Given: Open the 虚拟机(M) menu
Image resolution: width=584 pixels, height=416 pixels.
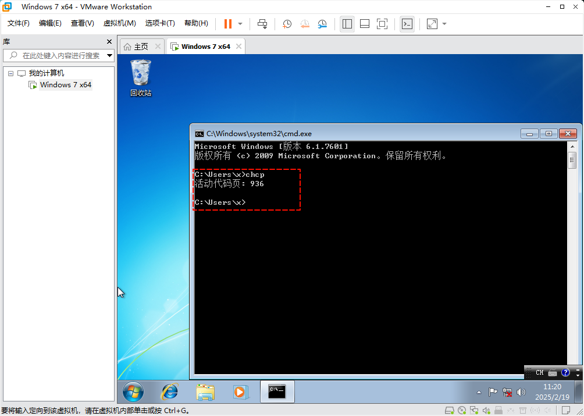Looking at the screenshot, I should tap(119, 23).
